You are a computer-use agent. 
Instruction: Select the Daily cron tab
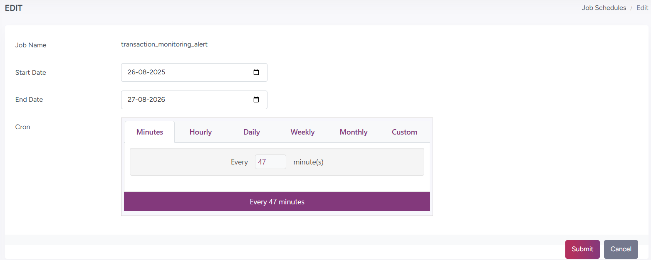(x=252, y=132)
